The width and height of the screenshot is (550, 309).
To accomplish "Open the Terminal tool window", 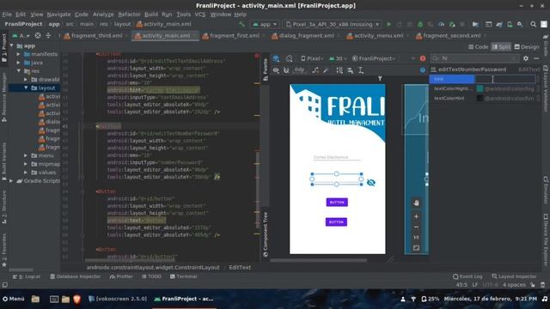I will [x=183, y=276].
